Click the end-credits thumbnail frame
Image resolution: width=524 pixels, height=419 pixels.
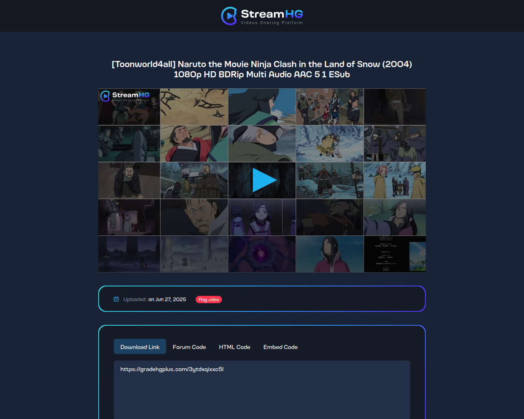pyautogui.click(x=395, y=254)
